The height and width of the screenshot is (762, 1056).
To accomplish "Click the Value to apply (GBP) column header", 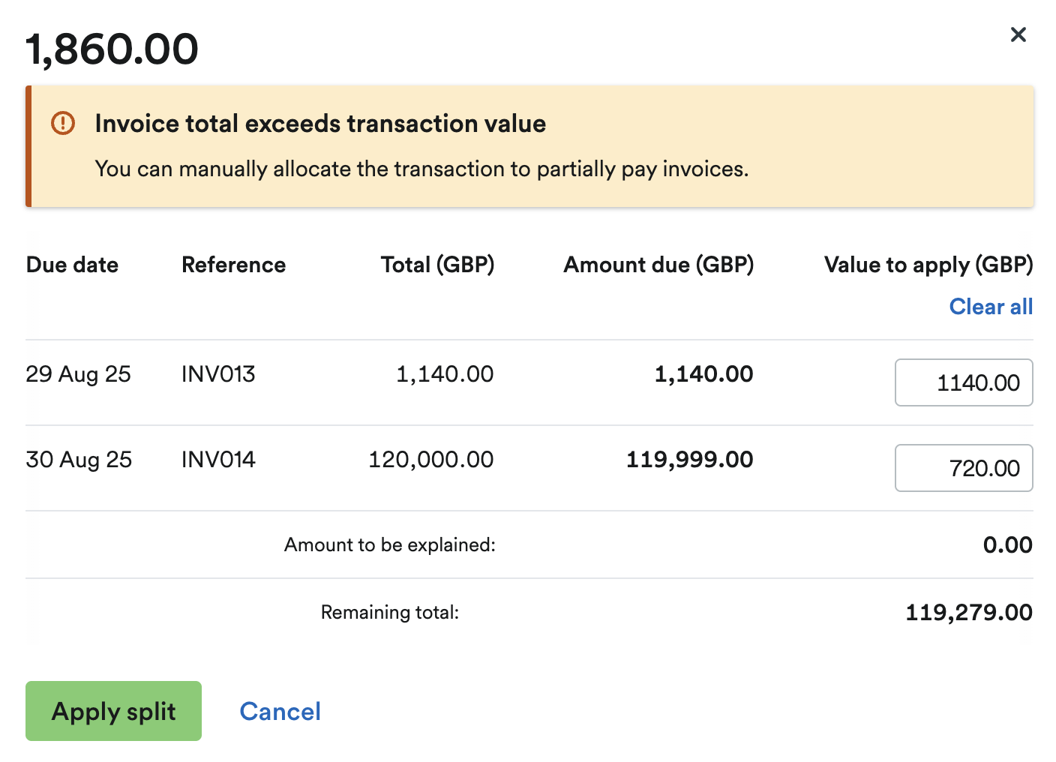I will [x=928, y=265].
